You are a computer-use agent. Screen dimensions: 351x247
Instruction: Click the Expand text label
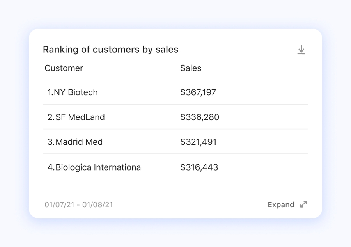(x=281, y=204)
